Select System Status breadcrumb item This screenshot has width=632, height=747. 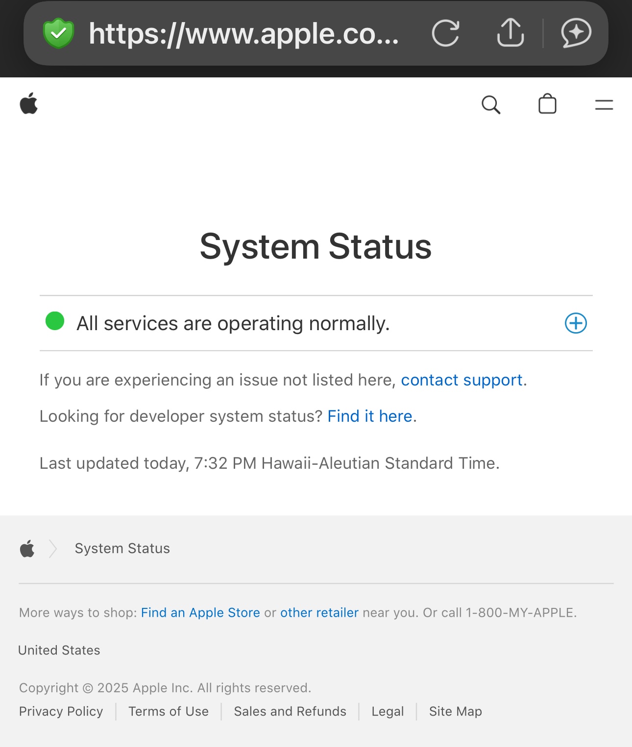pos(122,549)
